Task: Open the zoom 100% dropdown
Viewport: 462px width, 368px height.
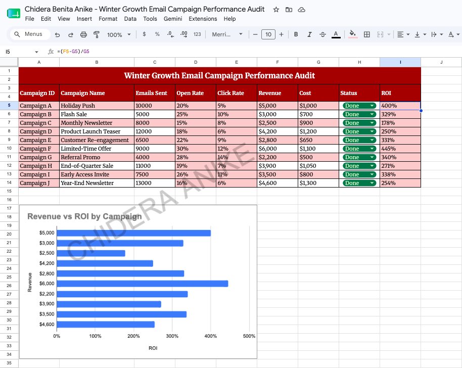Action: point(119,34)
